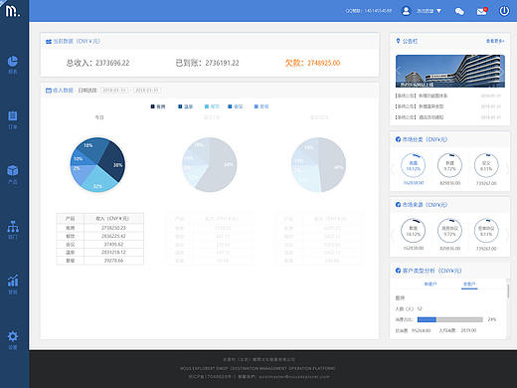Image resolution: width=517 pixels, height=388 pixels.
Task: Select the faded middle pie chart
Action: click(210, 165)
